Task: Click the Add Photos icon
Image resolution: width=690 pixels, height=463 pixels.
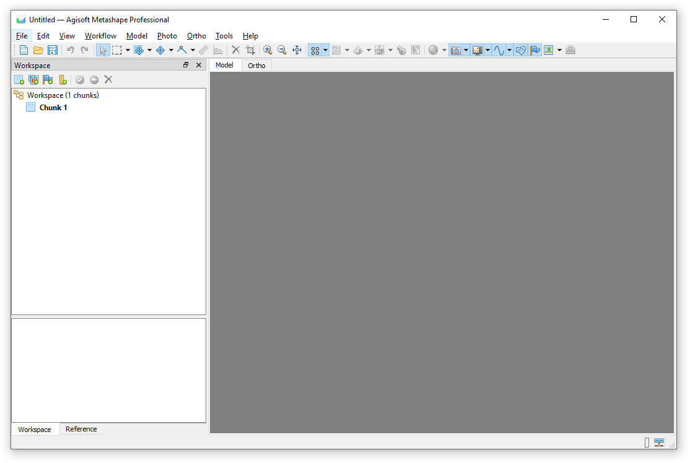Action: tap(33, 80)
